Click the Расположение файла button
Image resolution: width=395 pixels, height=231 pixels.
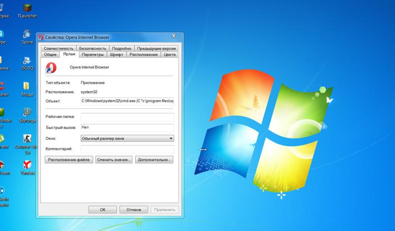pyautogui.click(x=69, y=160)
